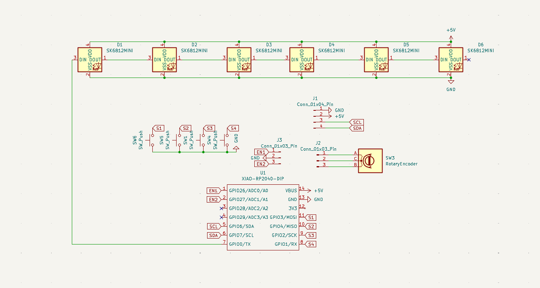Select the D1 SK6812MINI LED symbol
Viewport: 540px width, 288px height.
89,59
